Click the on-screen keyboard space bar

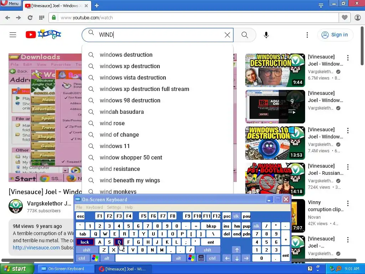pyautogui.click(x=143, y=258)
